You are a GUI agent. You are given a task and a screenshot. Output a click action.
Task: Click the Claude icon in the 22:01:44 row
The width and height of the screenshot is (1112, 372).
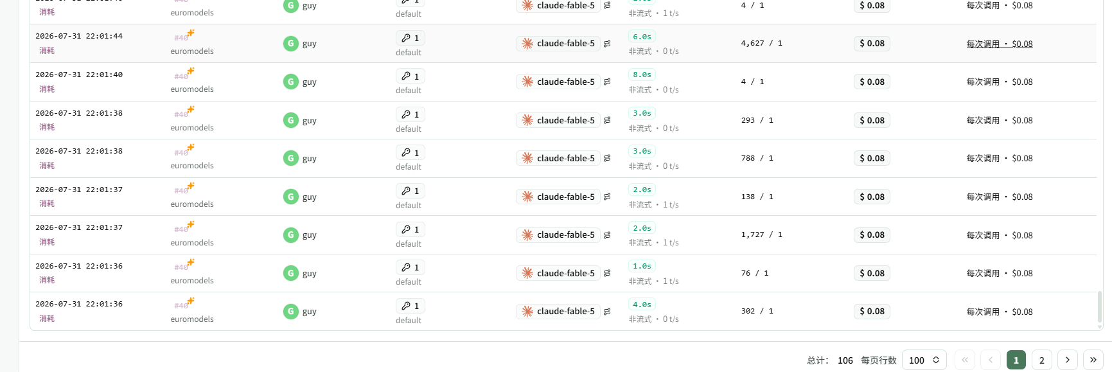click(x=527, y=44)
